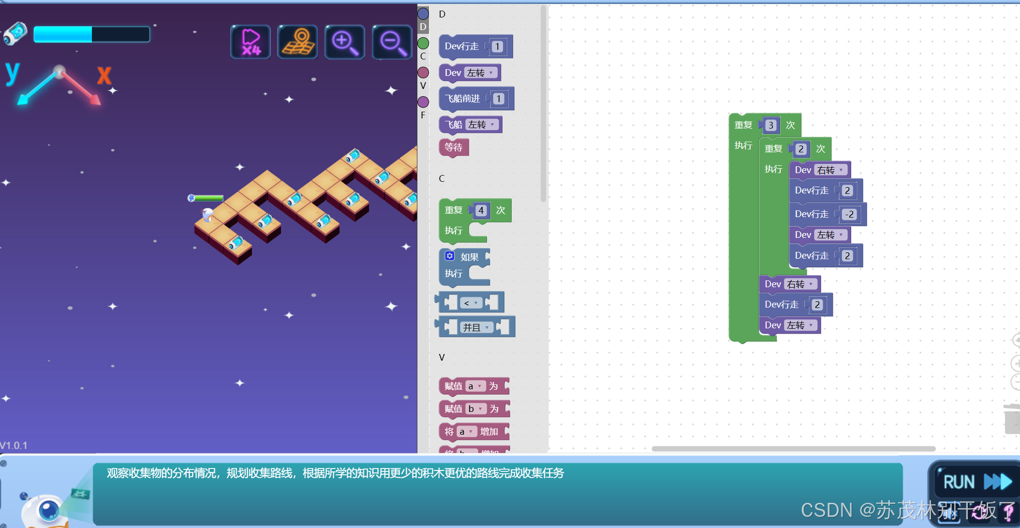Click the gear icon on 如果 block
Viewport: 1020px width, 528px height.
450,256
